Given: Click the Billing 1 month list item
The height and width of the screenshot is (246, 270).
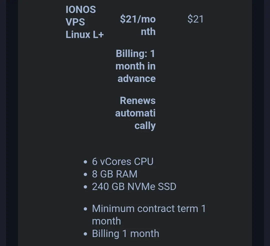Looking at the screenshot, I should (x=125, y=233).
